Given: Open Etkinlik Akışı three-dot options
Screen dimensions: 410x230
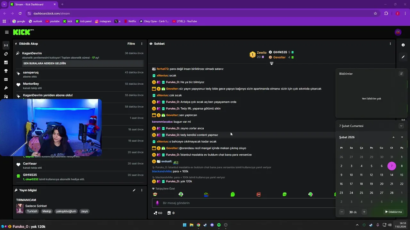Looking at the screenshot, I should (x=142, y=44).
